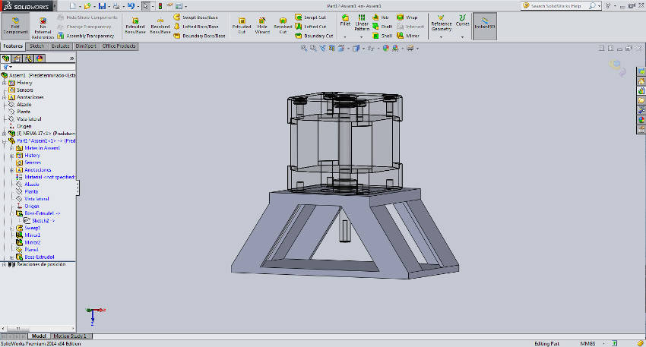Open the Options icon in quick toolbar
The height and width of the screenshot is (347, 646).
(x=179, y=6)
